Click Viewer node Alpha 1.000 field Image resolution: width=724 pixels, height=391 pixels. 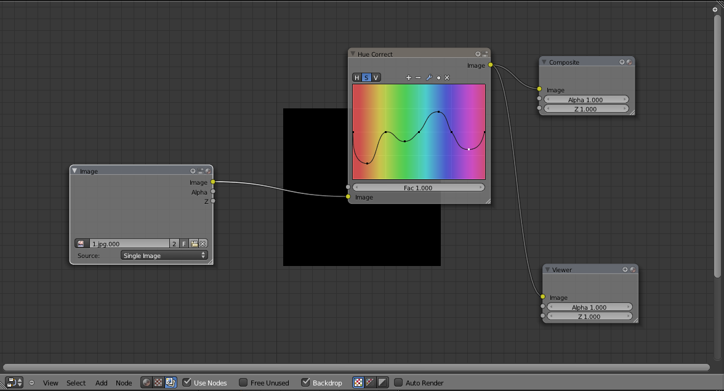590,307
